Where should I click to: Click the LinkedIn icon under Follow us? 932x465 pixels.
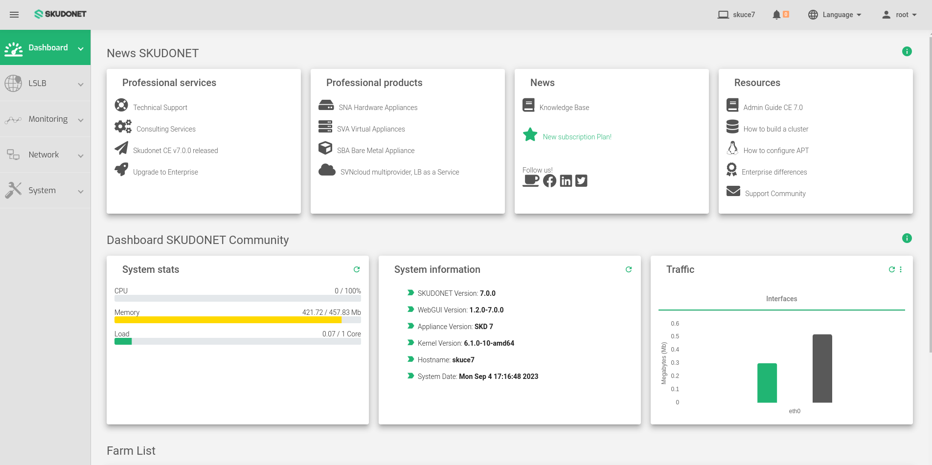click(566, 180)
